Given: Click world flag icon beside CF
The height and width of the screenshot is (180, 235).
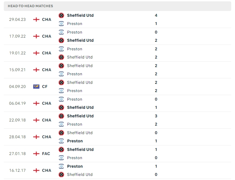Looking at the screenshot, I should point(36,87).
